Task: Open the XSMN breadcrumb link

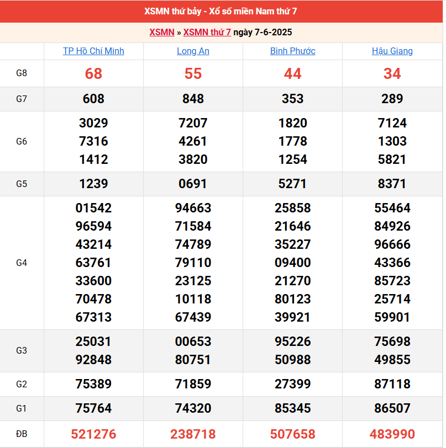Action: click(162, 33)
